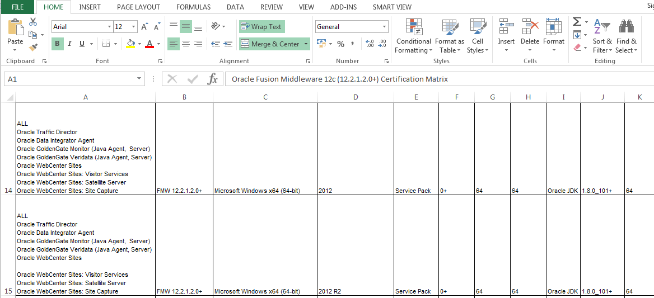The width and height of the screenshot is (654, 298).
Task: Click the Format Painter brush icon
Action: pyautogui.click(x=34, y=48)
